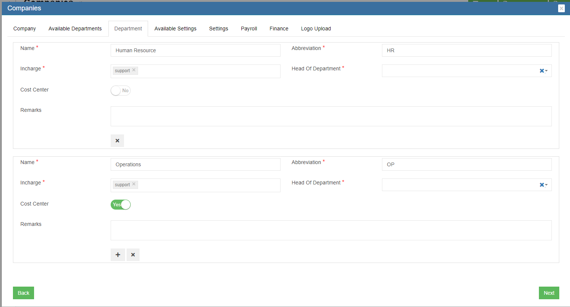Close the Companies dialog
Image resolution: width=570 pixels, height=307 pixels.
(561, 9)
